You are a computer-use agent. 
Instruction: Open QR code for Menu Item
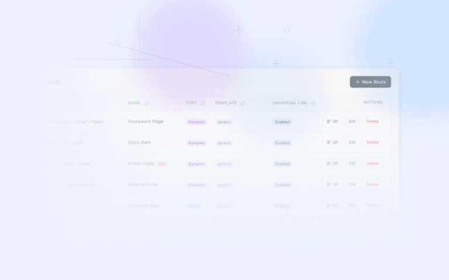point(332,142)
